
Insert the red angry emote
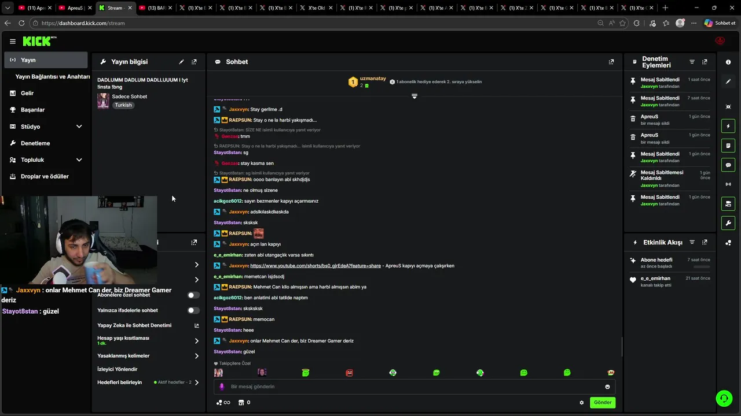(x=349, y=373)
